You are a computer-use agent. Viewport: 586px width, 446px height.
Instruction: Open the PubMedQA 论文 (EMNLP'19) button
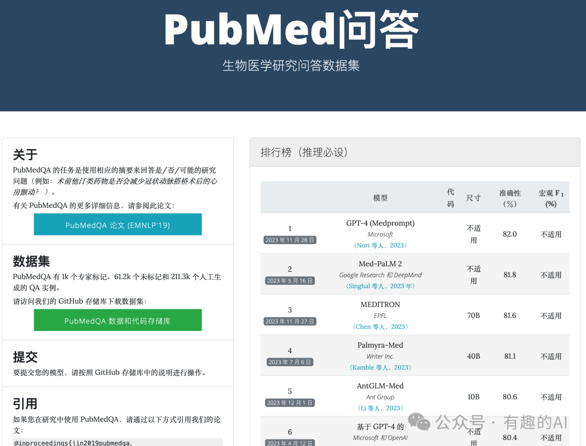click(118, 224)
